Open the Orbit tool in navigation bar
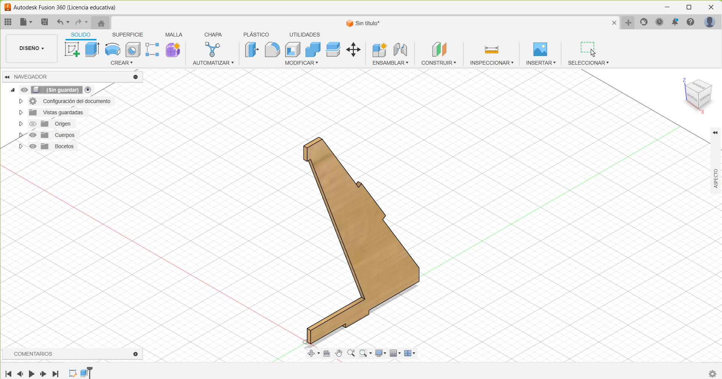 pos(311,353)
